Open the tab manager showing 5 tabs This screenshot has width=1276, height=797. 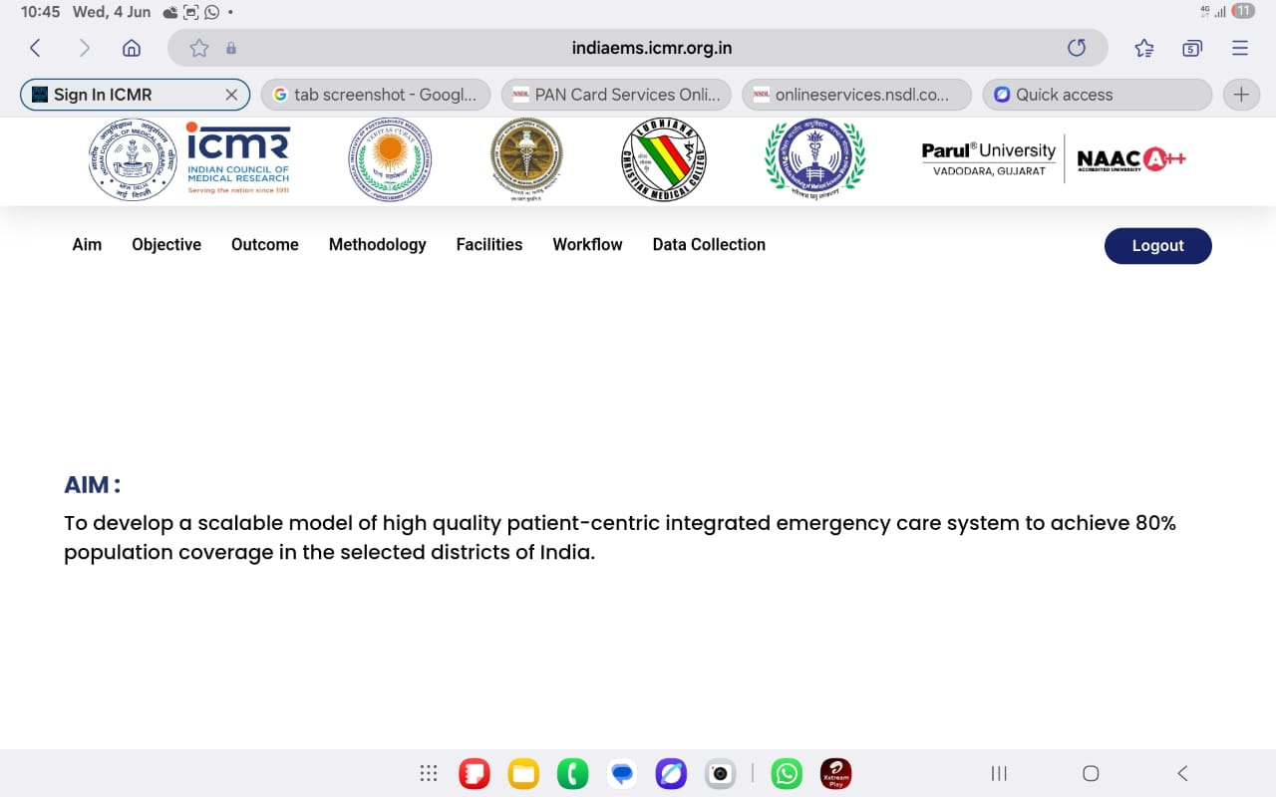tap(1192, 48)
